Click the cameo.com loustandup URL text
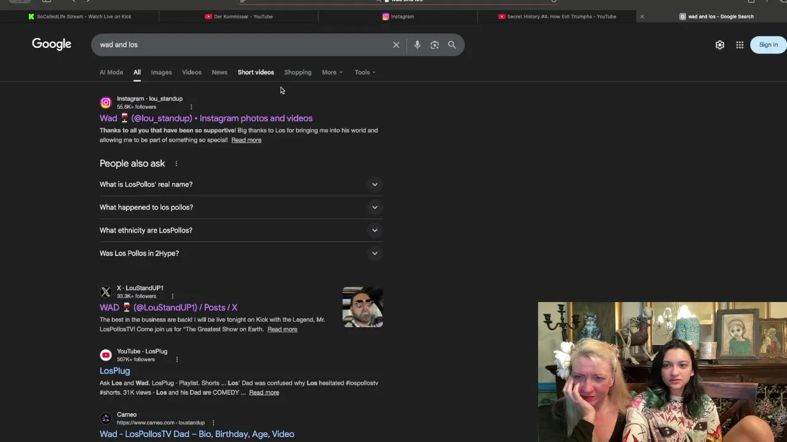 pyautogui.click(x=160, y=422)
